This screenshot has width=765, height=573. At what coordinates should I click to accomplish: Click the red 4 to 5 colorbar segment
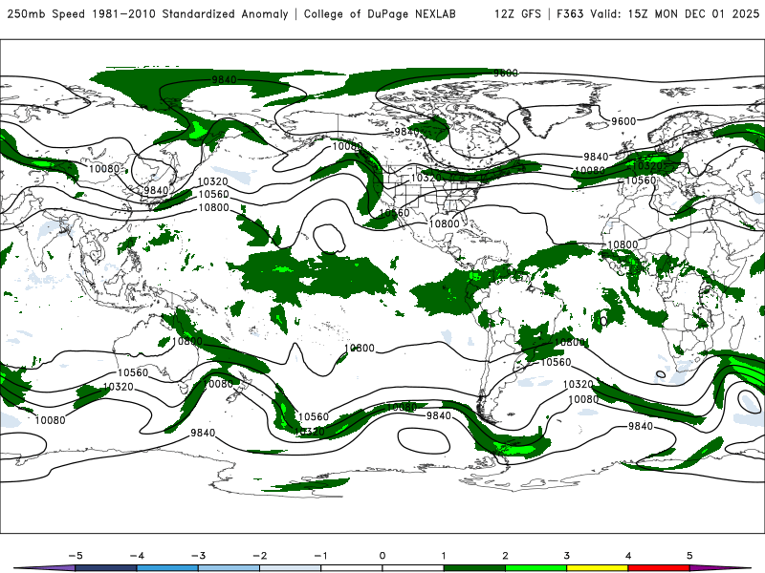pos(659,568)
